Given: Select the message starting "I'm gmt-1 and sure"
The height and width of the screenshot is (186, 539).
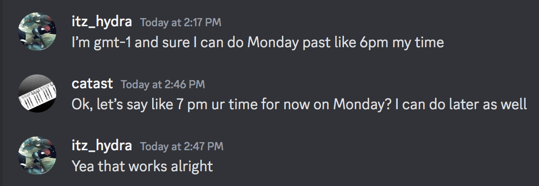Looking at the screenshot, I should 258,42.
